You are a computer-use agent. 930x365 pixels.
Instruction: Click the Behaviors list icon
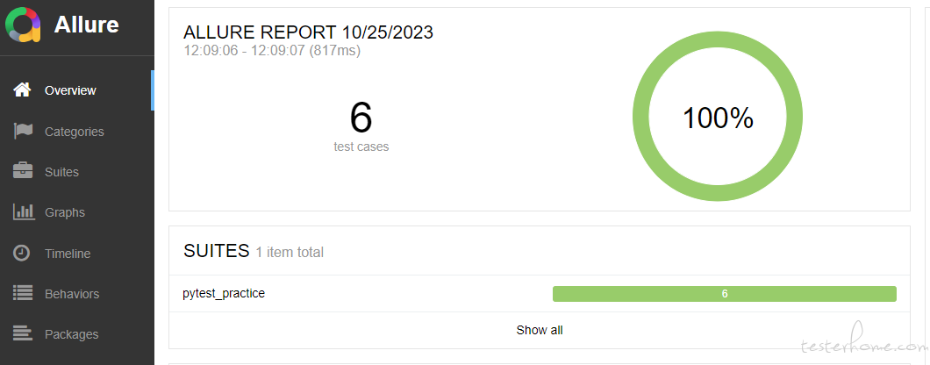23,294
